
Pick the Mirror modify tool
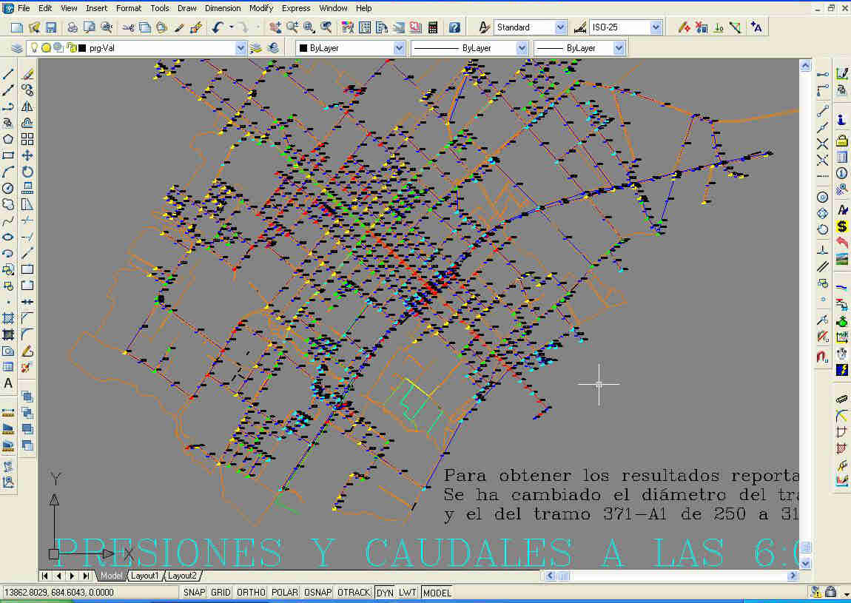[x=27, y=107]
